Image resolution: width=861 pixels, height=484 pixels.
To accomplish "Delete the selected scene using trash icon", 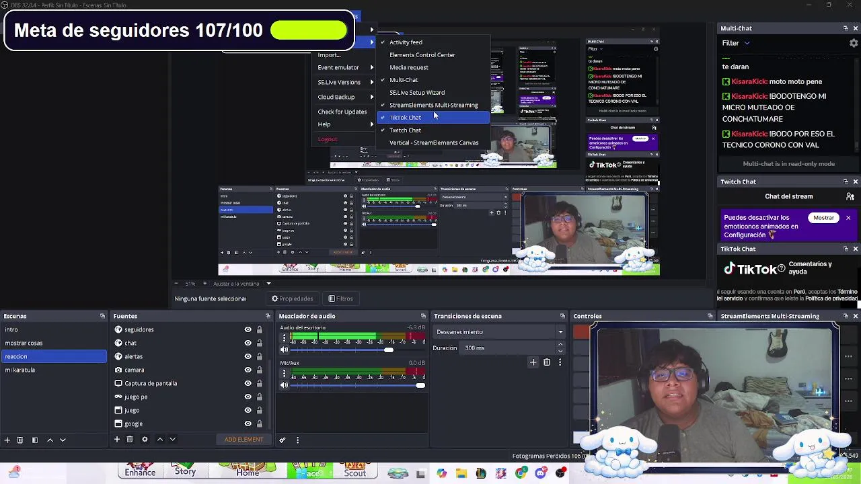I will (x=20, y=440).
